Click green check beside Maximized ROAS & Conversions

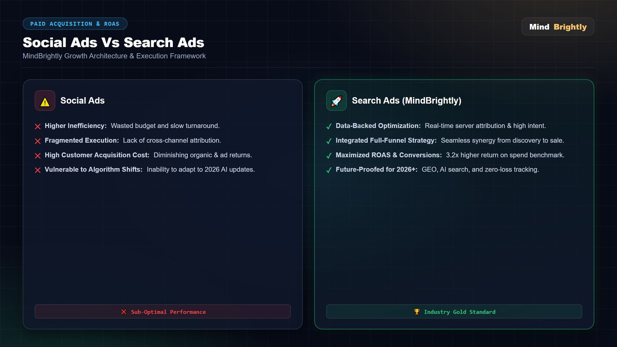coord(329,156)
